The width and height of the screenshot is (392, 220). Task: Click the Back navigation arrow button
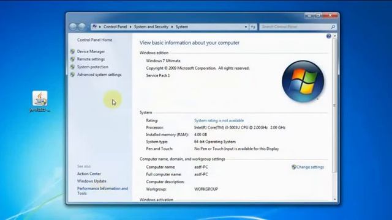click(x=73, y=27)
